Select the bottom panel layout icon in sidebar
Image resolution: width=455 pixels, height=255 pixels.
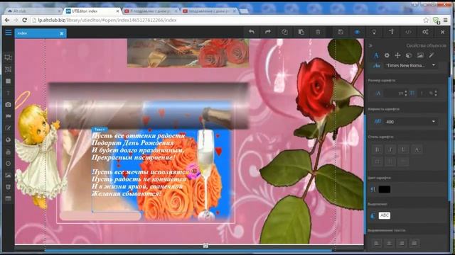pos(8,198)
